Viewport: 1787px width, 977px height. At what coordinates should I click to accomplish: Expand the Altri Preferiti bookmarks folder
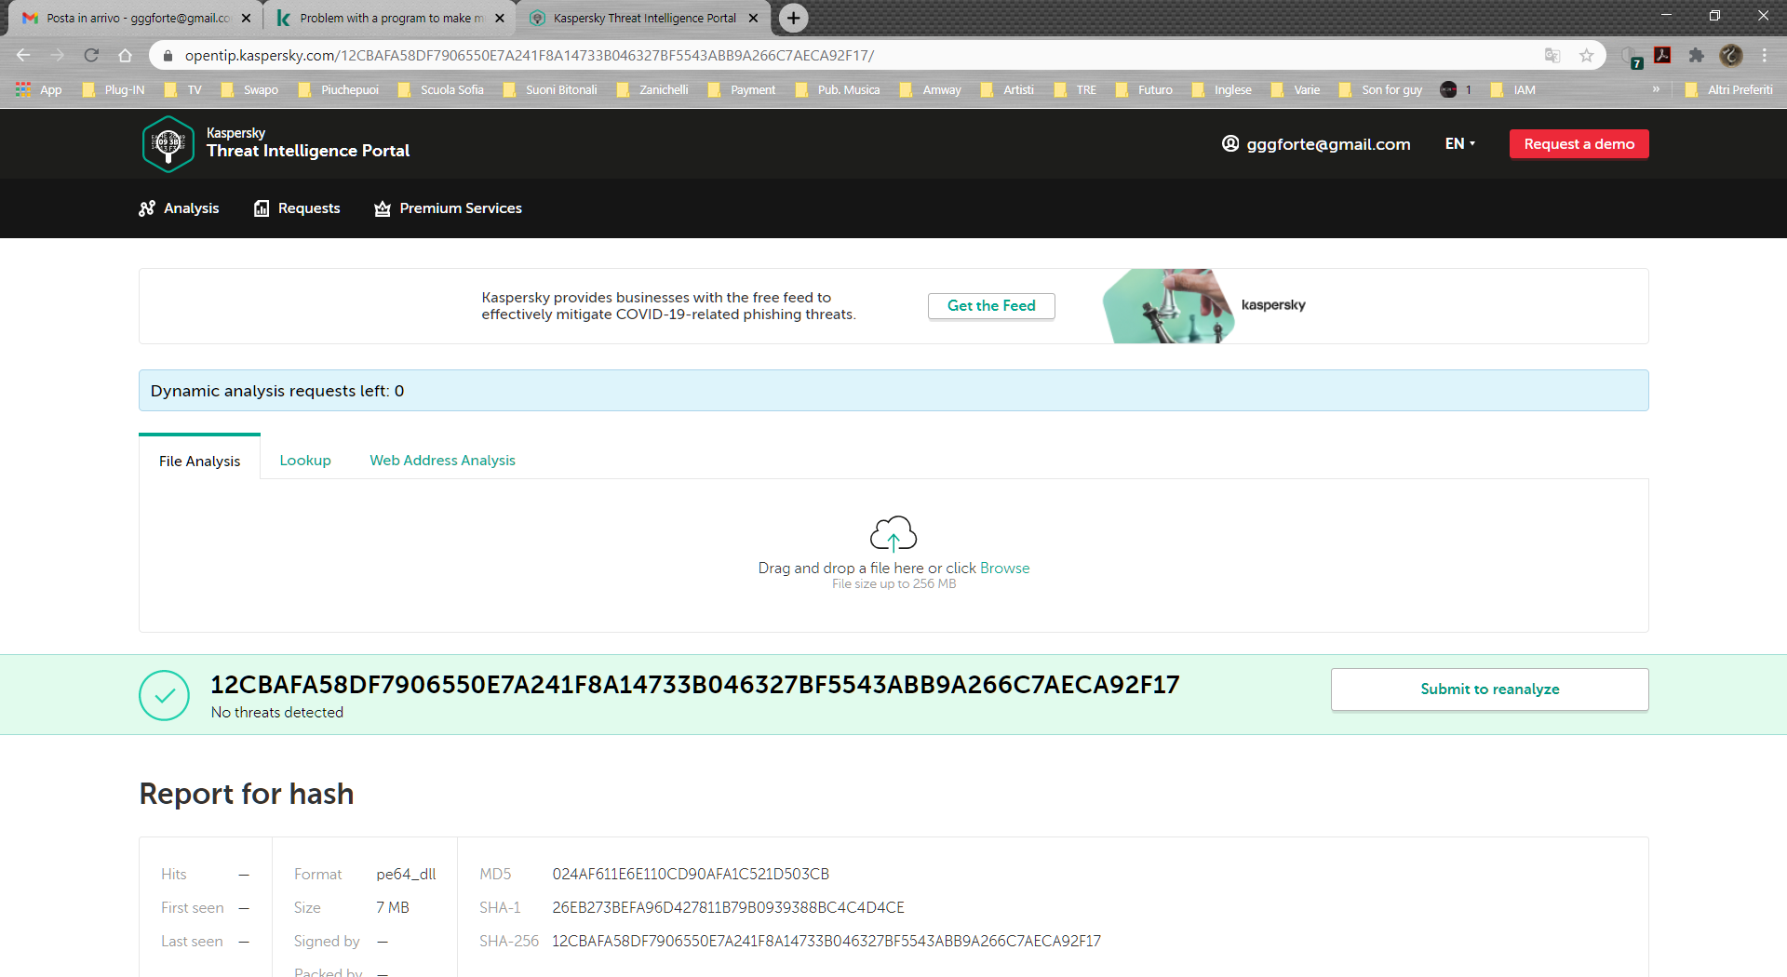click(1728, 90)
